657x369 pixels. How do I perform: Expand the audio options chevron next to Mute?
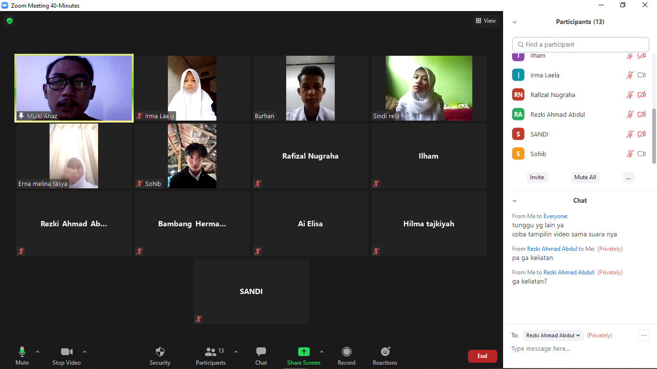point(37,351)
